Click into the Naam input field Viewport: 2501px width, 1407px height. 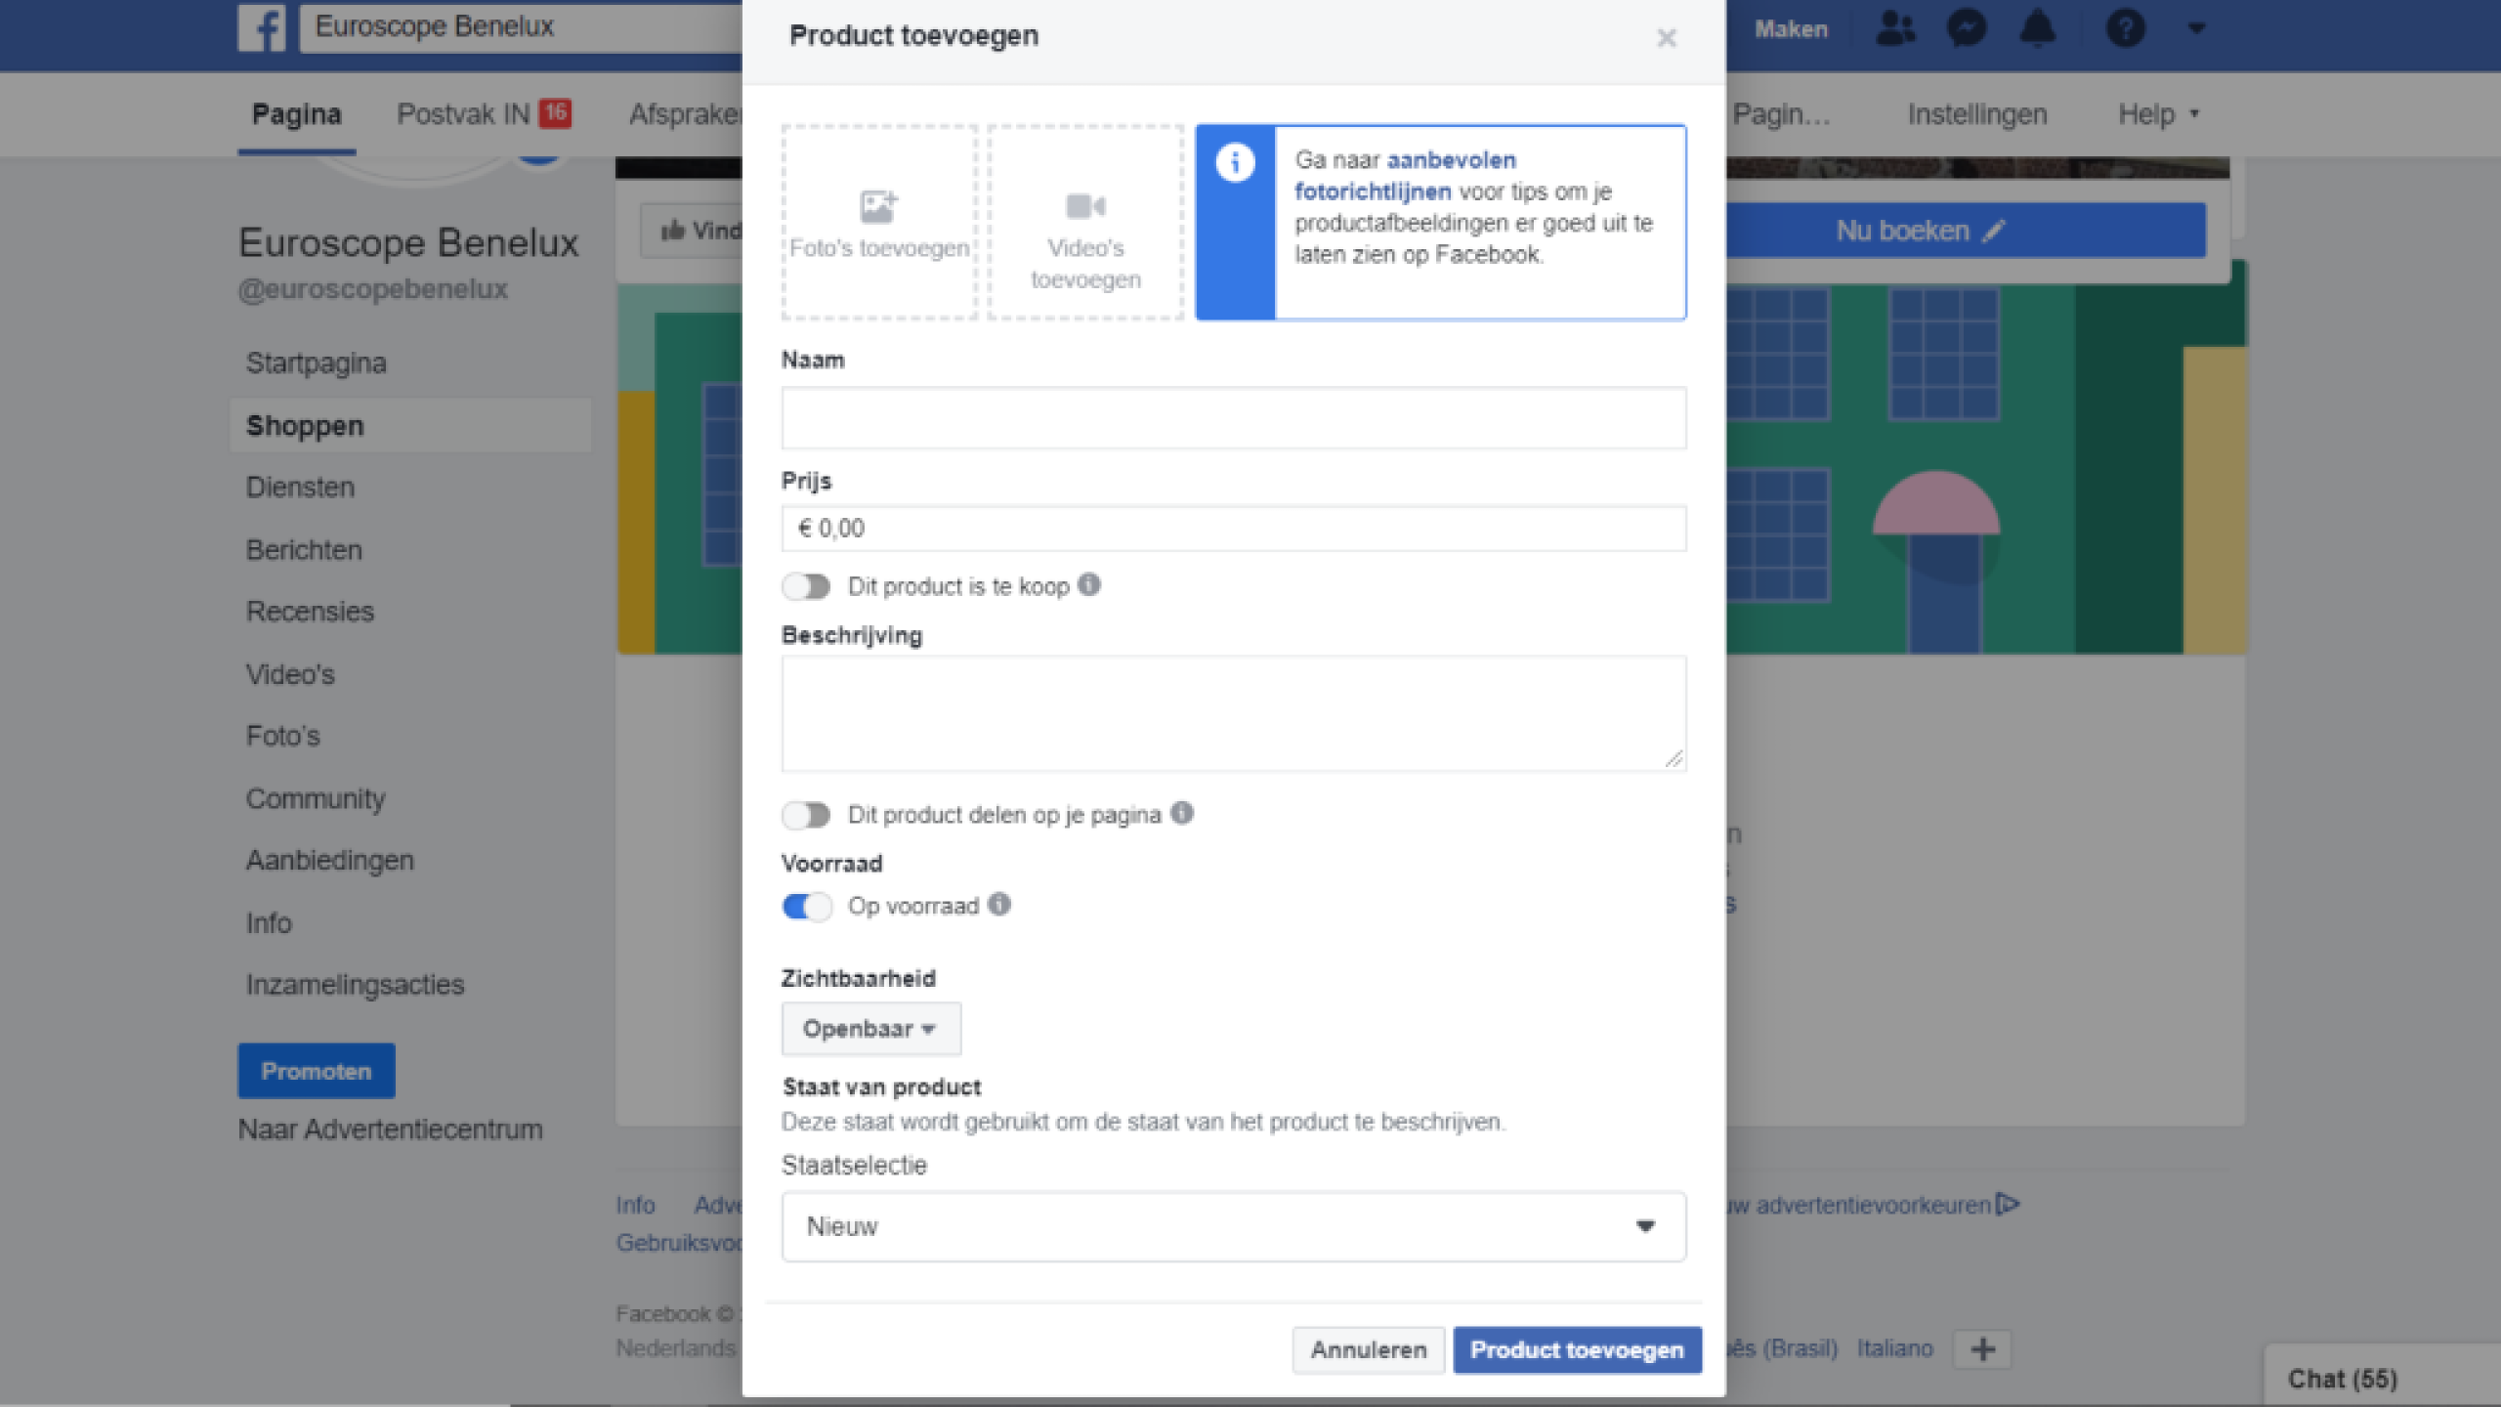(x=1233, y=418)
